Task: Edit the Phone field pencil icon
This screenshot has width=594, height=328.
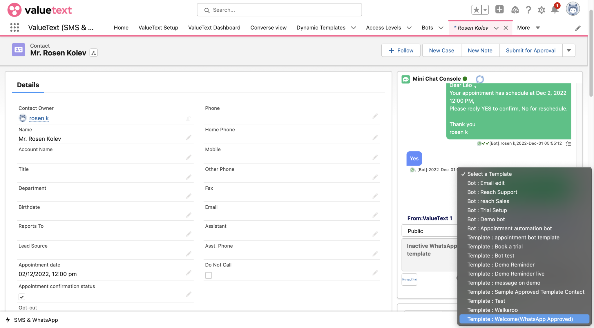Action: [x=375, y=116]
